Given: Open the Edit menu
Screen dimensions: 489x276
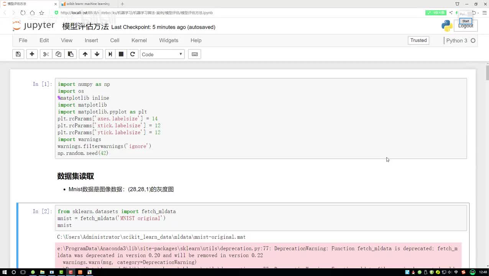Looking at the screenshot, I should coord(44,40).
